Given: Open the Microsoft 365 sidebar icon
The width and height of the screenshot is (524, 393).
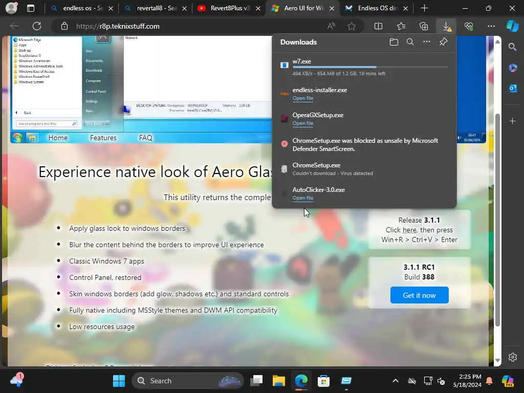Looking at the screenshot, I should (513, 68).
